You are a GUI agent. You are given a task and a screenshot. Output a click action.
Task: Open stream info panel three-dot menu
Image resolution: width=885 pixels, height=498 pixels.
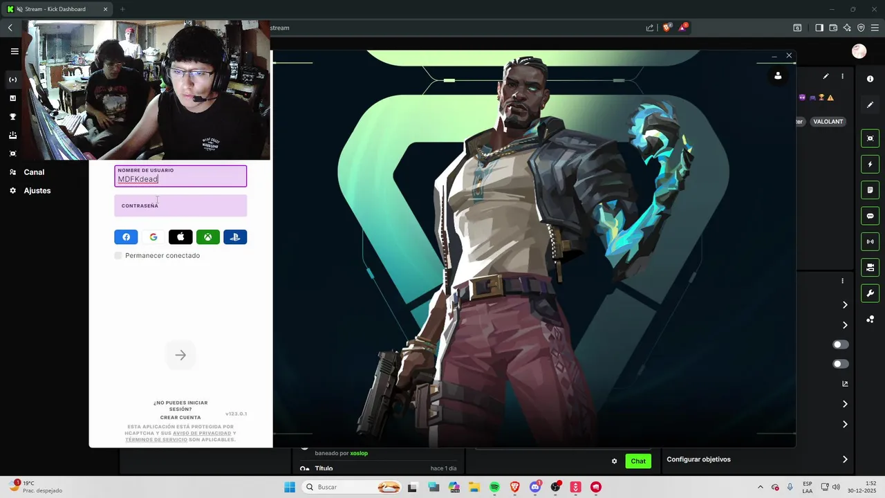tap(842, 76)
